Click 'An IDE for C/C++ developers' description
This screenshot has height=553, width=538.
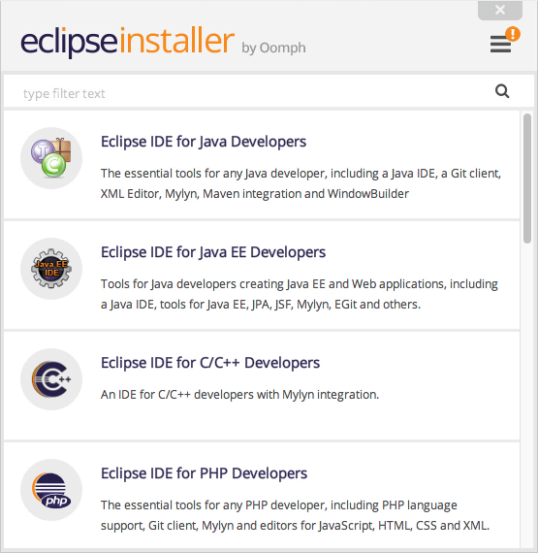click(x=240, y=394)
